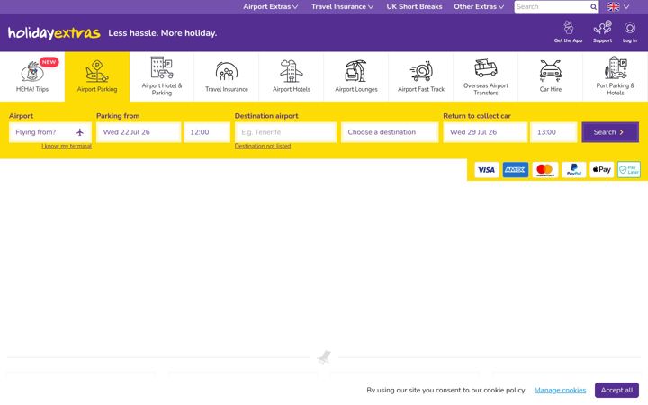
Task: Choose the Overseas Airport Transfers van icon
Action: (486, 67)
